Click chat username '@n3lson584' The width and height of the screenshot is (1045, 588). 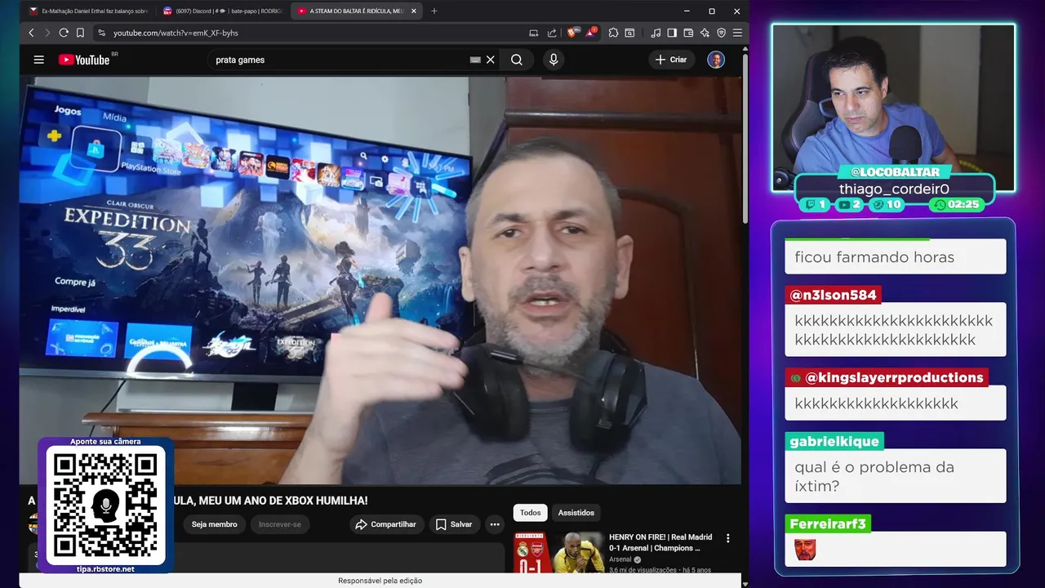833,295
